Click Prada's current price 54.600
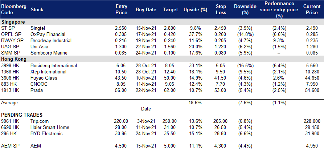 click(x=312, y=90)
